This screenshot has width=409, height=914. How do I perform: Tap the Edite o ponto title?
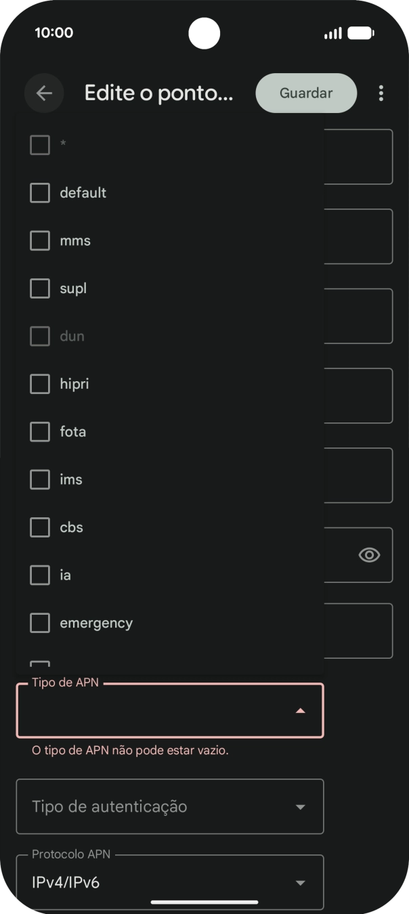(158, 93)
